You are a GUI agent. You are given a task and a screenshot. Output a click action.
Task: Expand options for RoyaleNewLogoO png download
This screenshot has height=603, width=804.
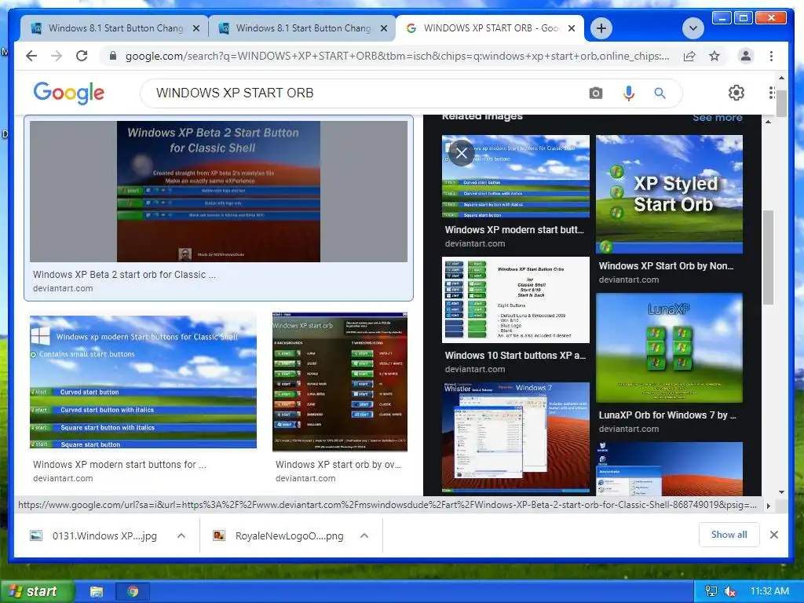click(x=364, y=535)
